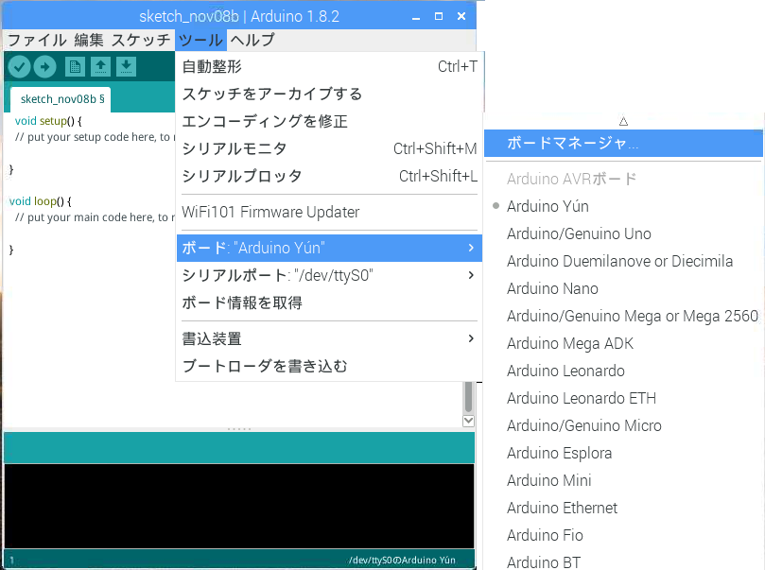Select Arduino Ethernet board
The image size is (765, 570).
[623, 508]
